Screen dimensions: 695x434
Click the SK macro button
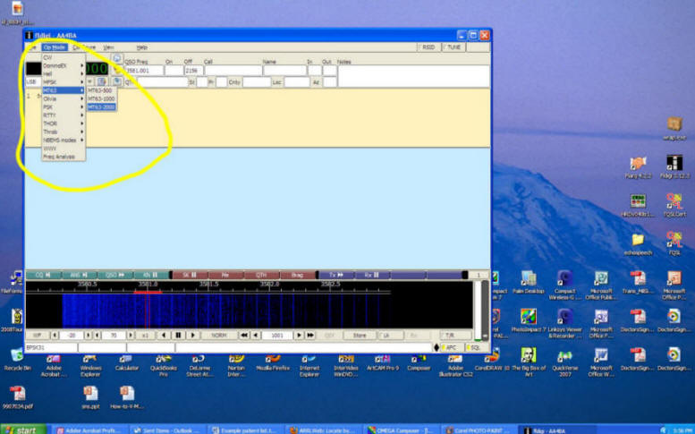(190, 276)
